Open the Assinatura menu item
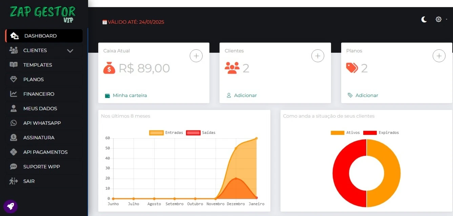The image size is (453, 216). pos(44,138)
